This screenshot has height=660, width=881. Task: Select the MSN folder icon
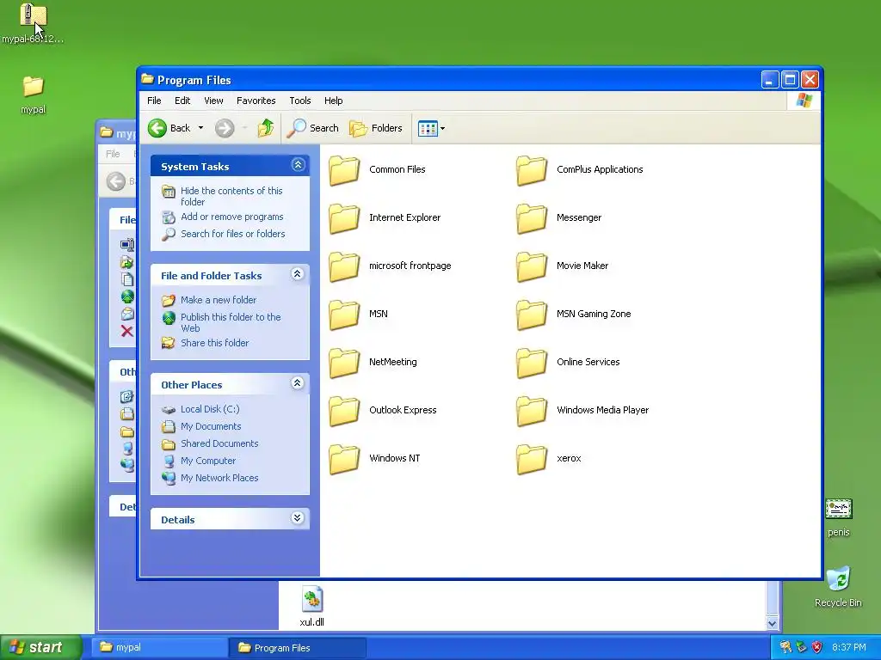(x=344, y=315)
